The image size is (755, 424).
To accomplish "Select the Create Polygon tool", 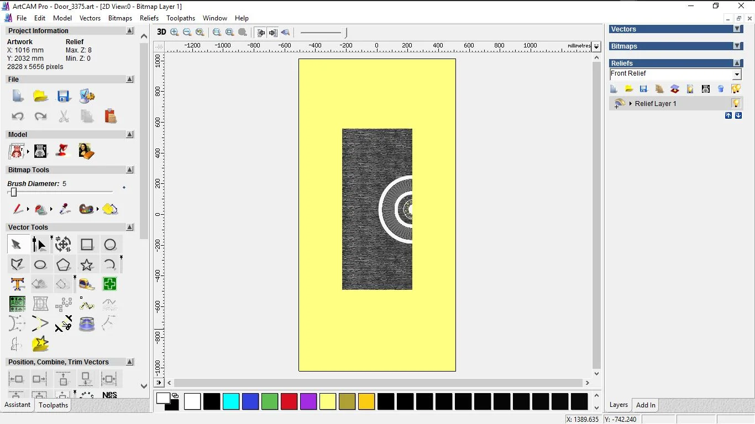I will (63, 265).
